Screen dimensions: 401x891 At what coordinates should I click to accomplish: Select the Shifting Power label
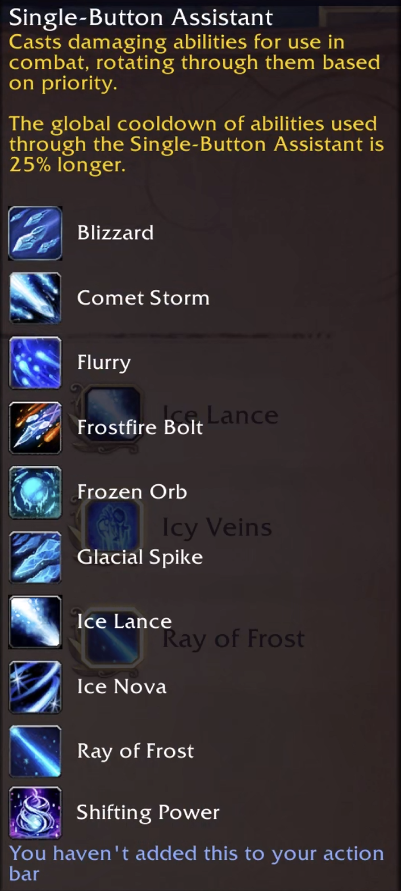(148, 813)
